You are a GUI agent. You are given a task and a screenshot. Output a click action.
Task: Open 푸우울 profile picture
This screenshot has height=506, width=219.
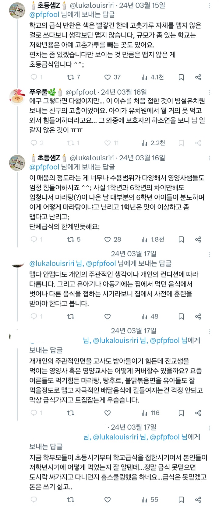coord(17,97)
